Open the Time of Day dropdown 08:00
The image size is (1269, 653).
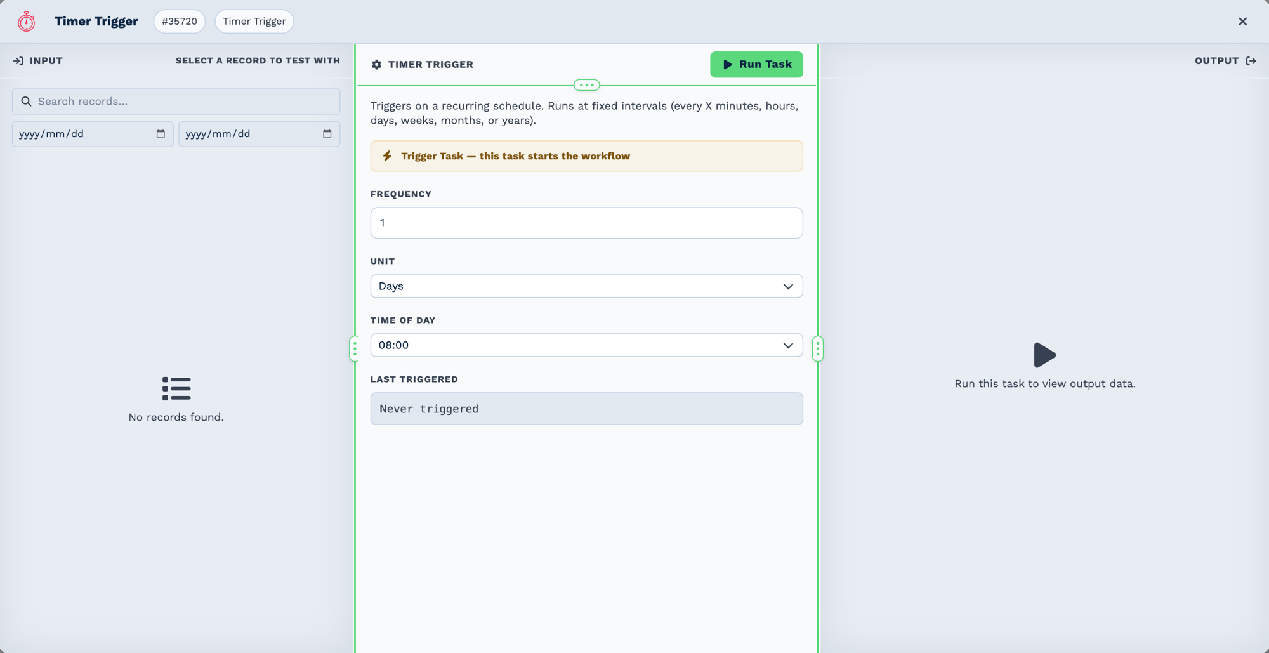coord(586,345)
